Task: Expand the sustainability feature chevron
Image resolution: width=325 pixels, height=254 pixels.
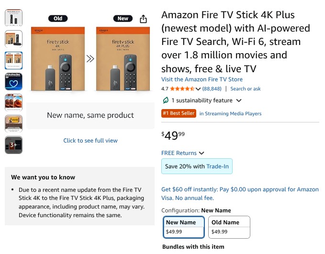Action: click(239, 100)
